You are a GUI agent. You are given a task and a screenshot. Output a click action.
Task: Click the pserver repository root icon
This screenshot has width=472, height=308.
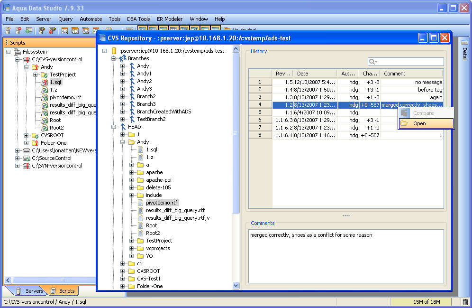click(114, 51)
